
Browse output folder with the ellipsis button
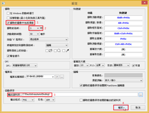point(141,95)
